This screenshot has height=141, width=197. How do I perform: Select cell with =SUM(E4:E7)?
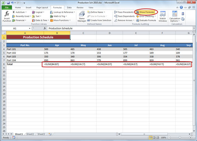(136, 64)
